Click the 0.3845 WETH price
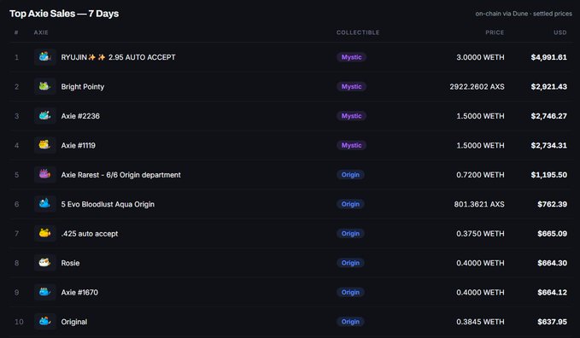The height and width of the screenshot is (338, 580). [x=480, y=322]
